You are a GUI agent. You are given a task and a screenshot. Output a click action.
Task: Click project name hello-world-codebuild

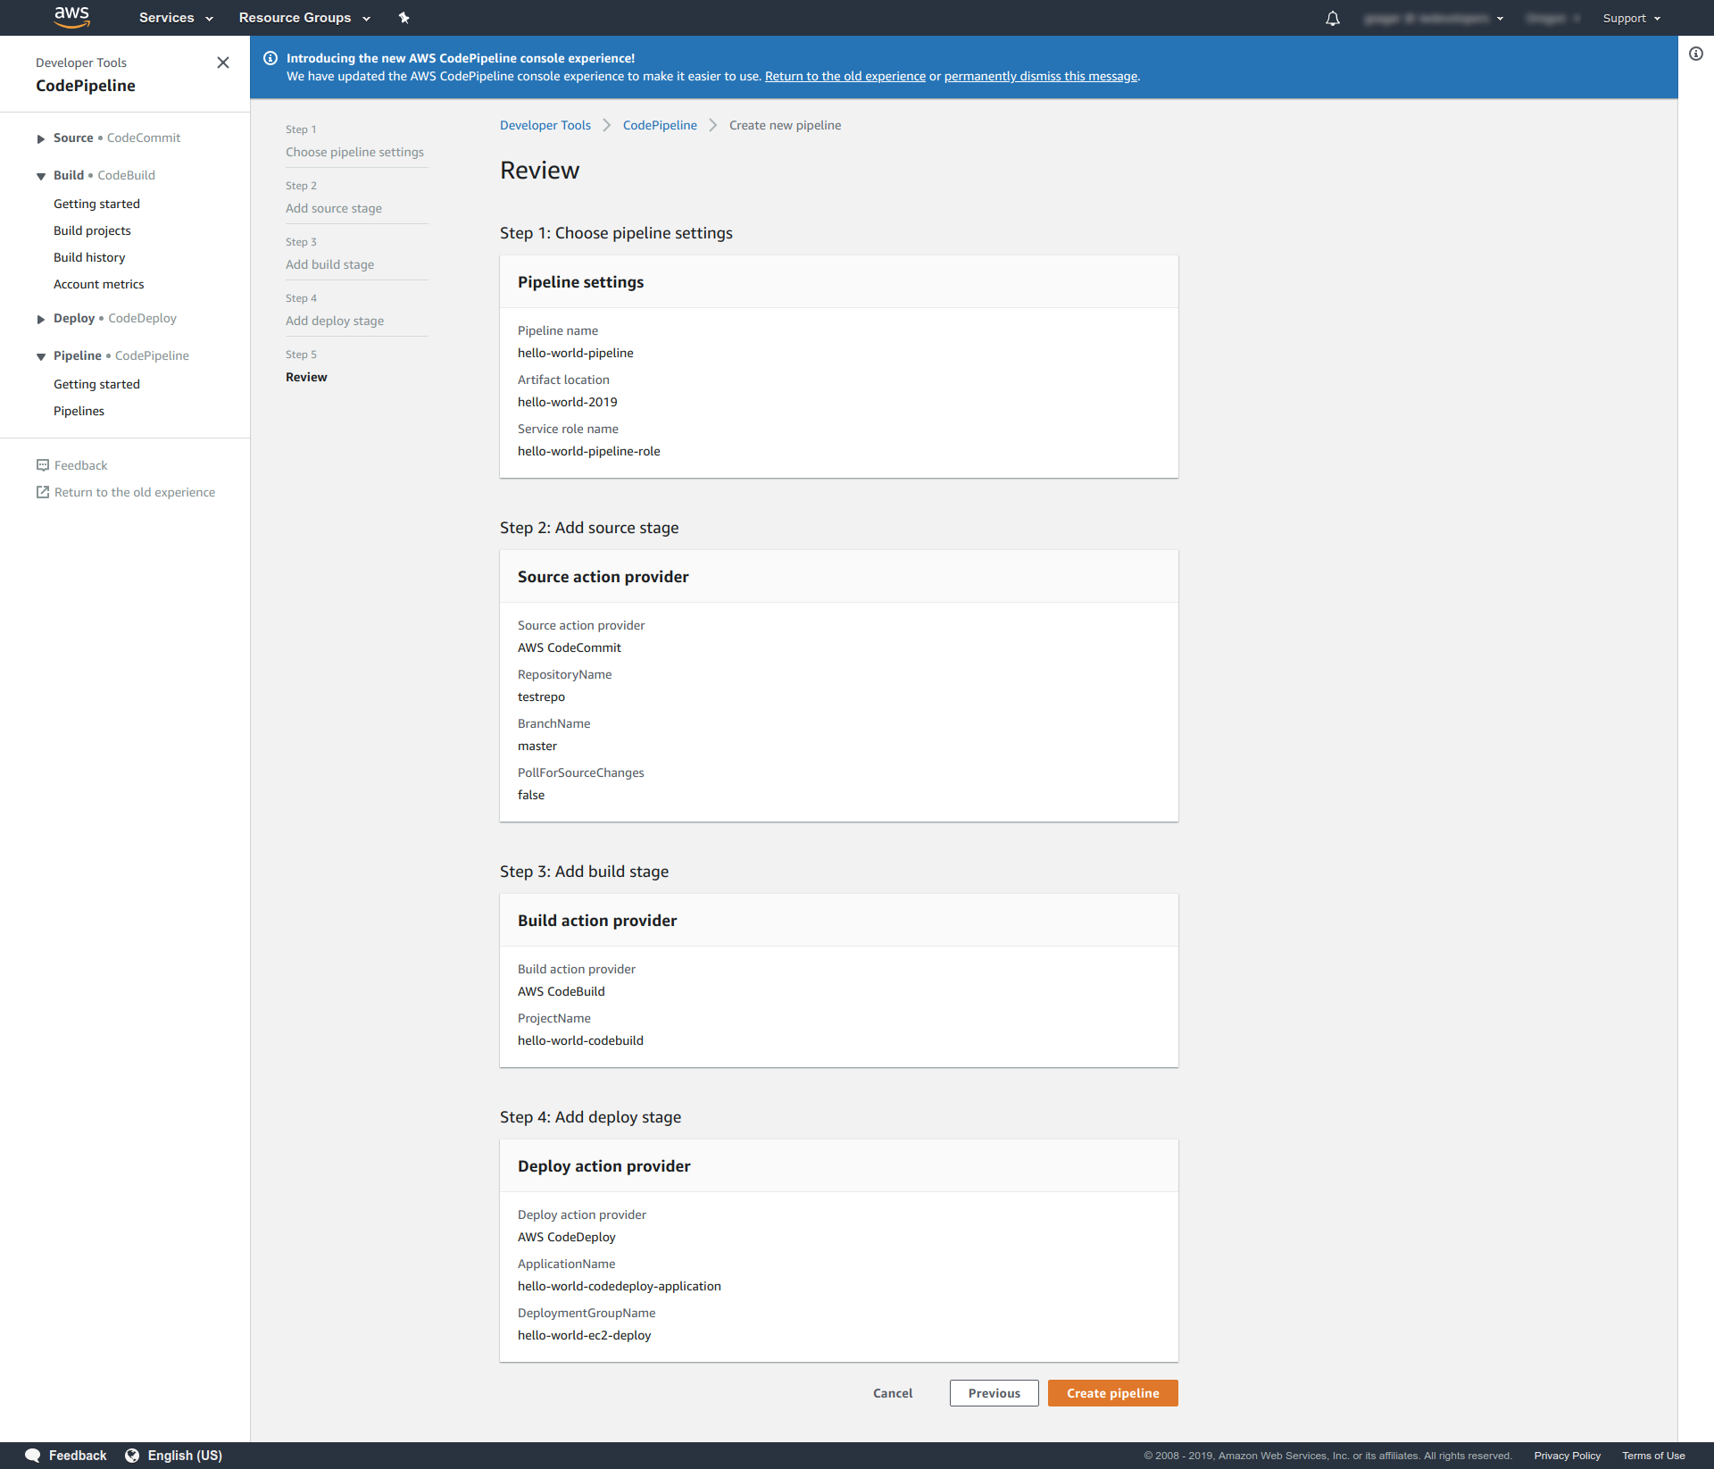(580, 1040)
